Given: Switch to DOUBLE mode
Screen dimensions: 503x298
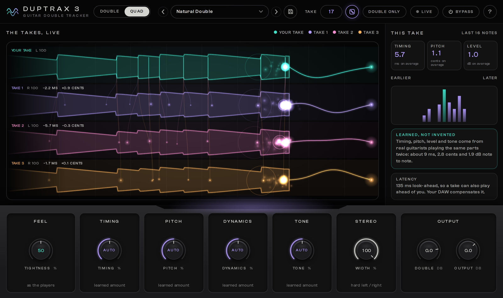Looking at the screenshot, I should point(109,11).
